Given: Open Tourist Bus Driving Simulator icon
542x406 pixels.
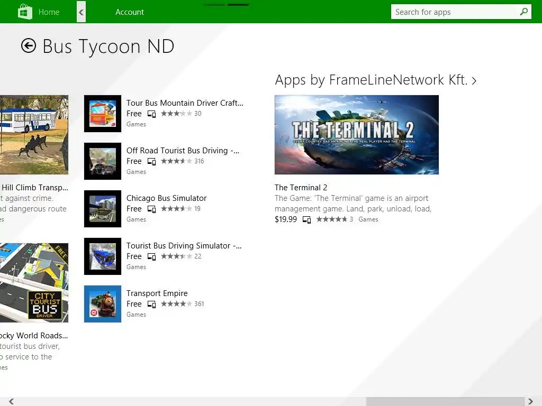Looking at the screenshot, I should [x=103, y=256].
